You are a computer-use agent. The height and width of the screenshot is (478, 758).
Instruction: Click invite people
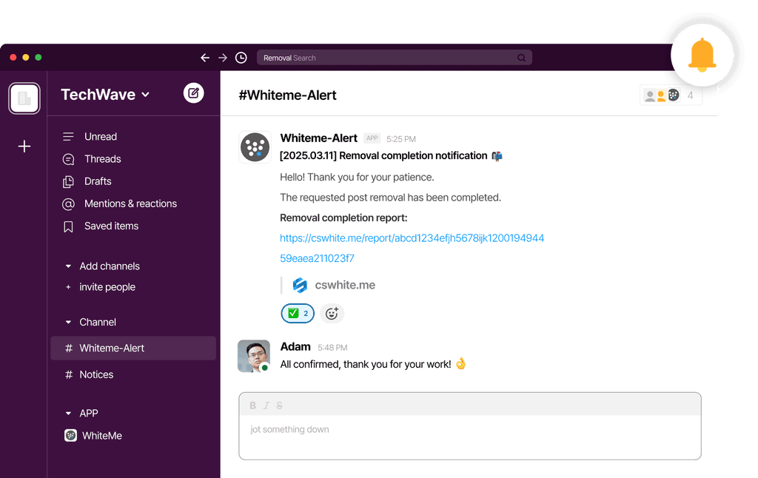point(107,287)
